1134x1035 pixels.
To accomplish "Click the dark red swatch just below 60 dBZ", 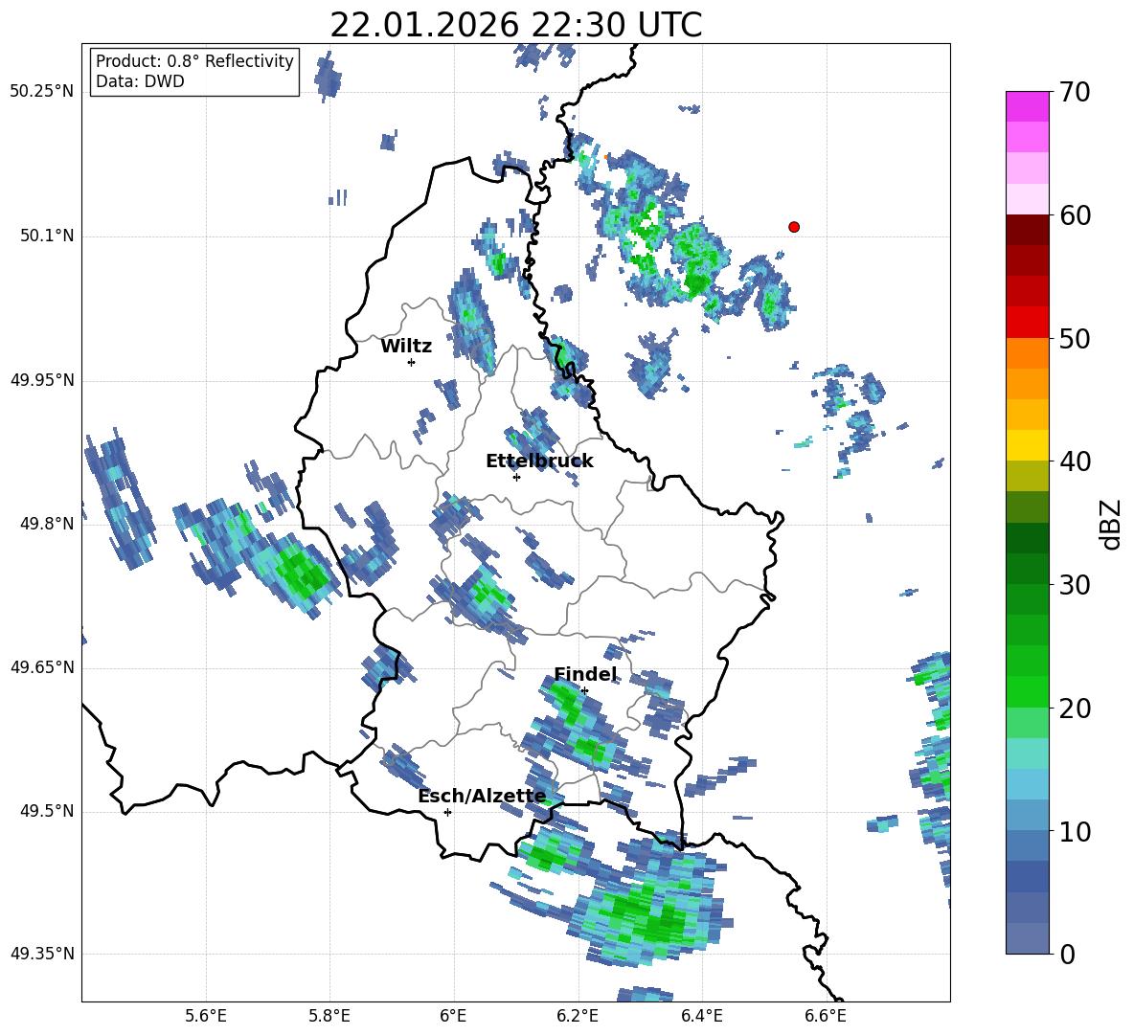I will click(1027, 230).
